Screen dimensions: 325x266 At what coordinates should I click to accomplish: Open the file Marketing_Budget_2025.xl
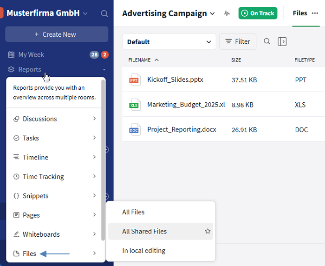(186, 105)
